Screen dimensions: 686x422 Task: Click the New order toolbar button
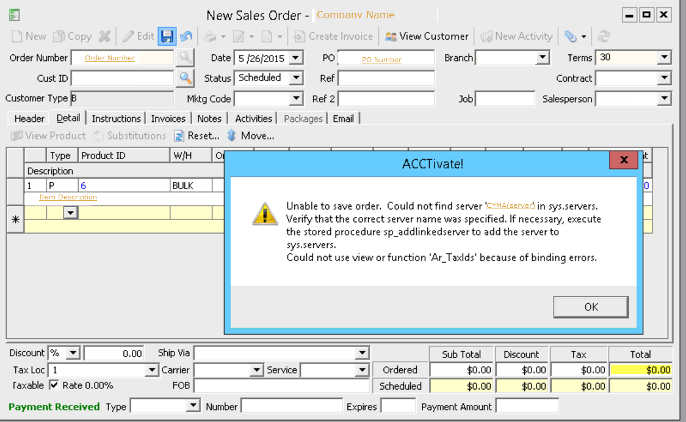(x=29, y=37)
